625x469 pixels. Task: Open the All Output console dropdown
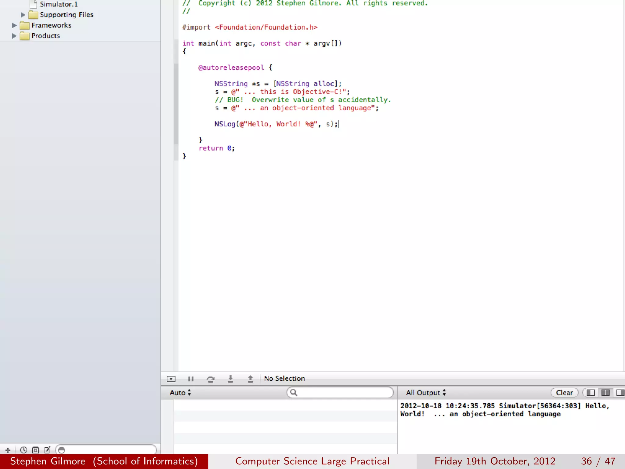pos(426,393)
